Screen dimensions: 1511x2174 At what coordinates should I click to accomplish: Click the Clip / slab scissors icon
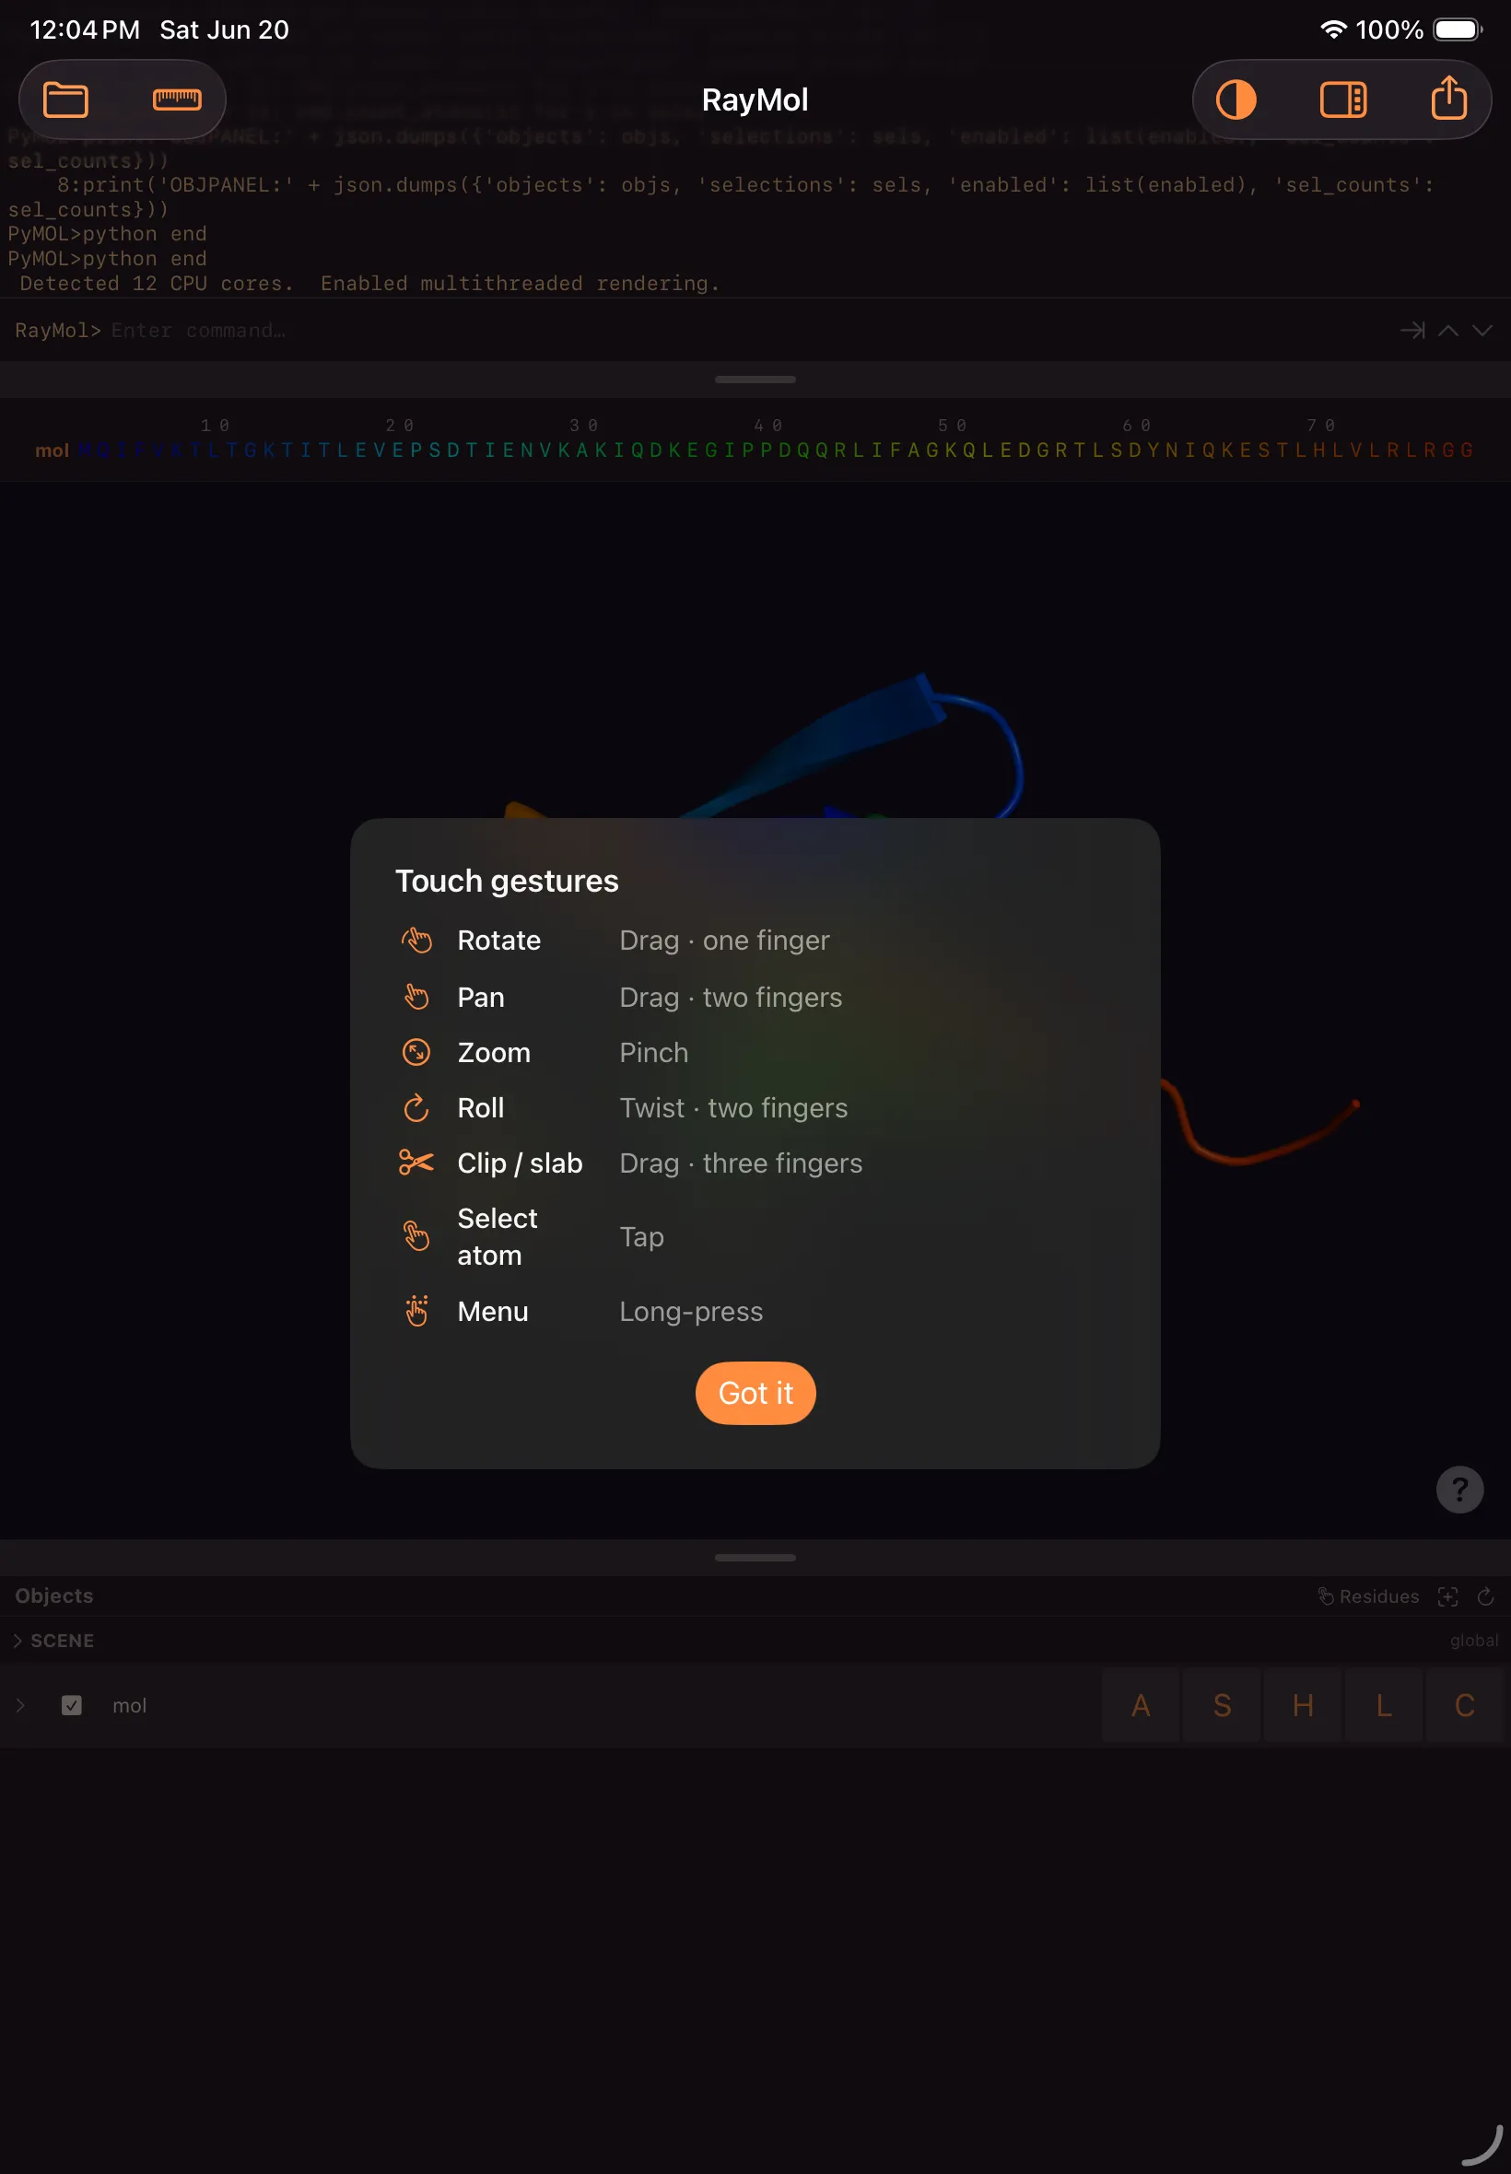tap(416, 1163)
